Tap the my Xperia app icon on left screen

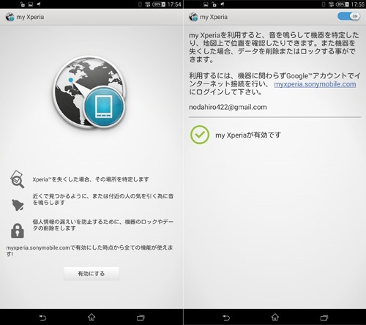(10, 17)
